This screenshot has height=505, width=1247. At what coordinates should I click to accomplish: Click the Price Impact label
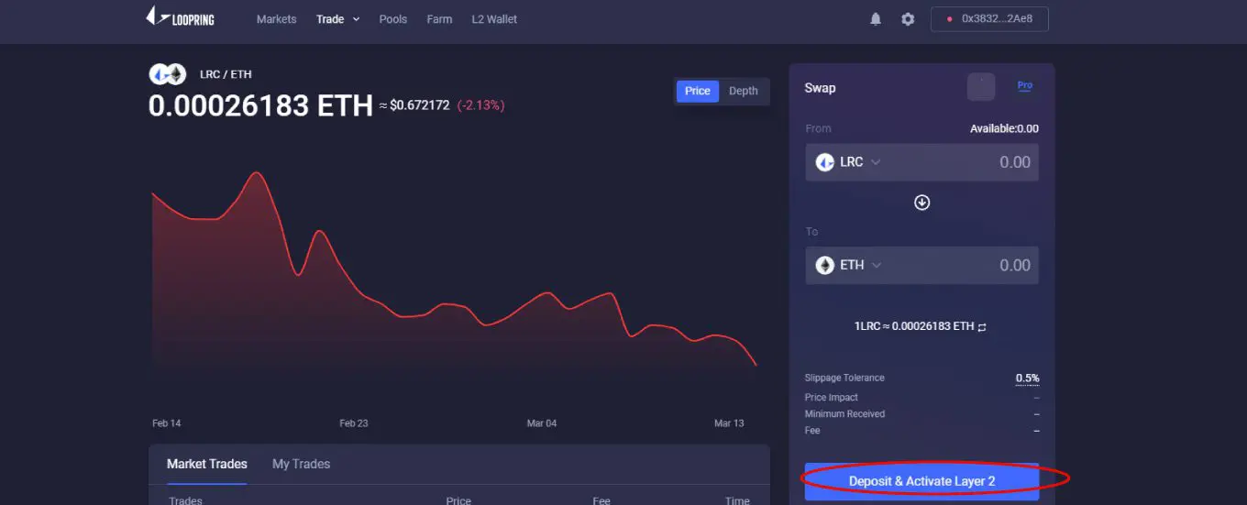[832, 398]
